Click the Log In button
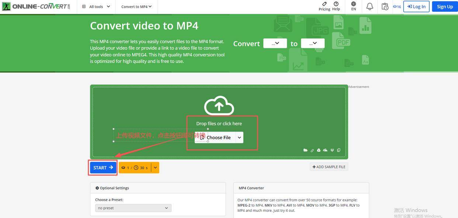458x218 pixels. pyautogui.click(x=416, y=6)
